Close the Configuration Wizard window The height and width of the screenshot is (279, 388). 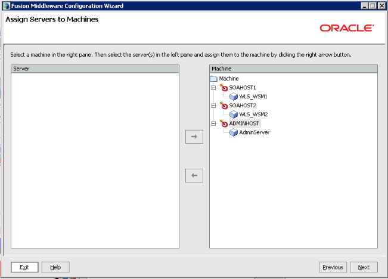coord(382,6)
